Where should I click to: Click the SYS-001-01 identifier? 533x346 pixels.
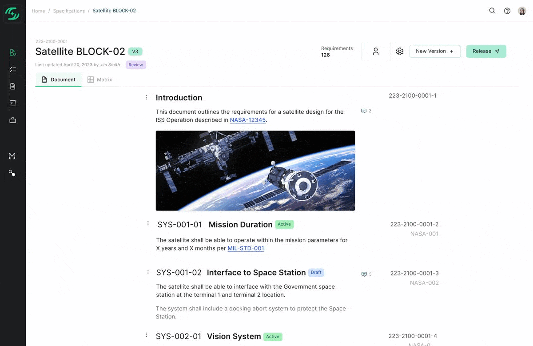pyautogui.click(x=180, y=224)
